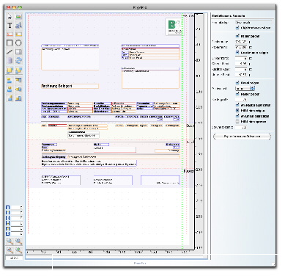Click the first margin value field in left panel
285x276 pixels.
pyautogui.click(x=17, y=208)
